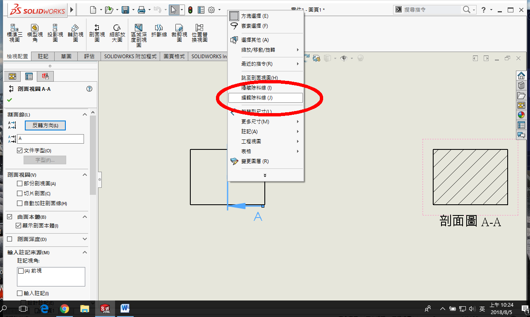This screenshot has height=317, width=530.
Task: Open help for 剖面視圖 A-A panel
Action: [89, 89]
